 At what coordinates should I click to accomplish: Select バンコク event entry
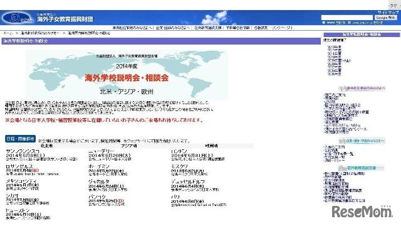[x=107, y=200]
